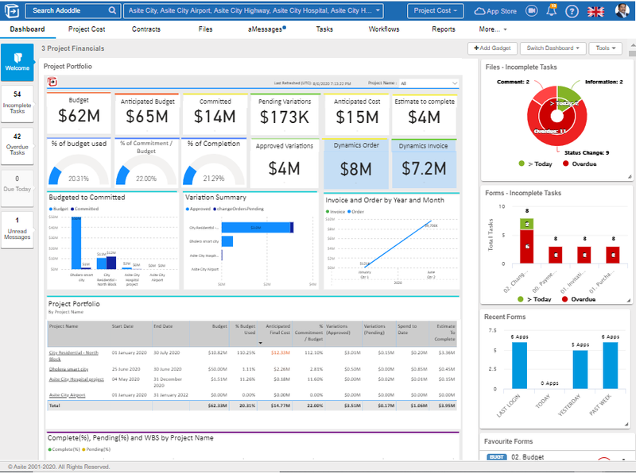Open Dholera smart city project link
This screenshot has height=473, width=636.
pos(68,369)
